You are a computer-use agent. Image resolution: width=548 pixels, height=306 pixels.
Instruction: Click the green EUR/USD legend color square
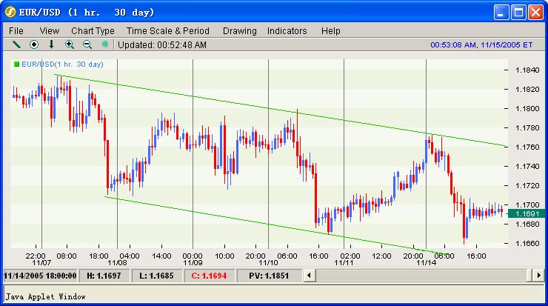pyautogui.click(x=16, y=64)
